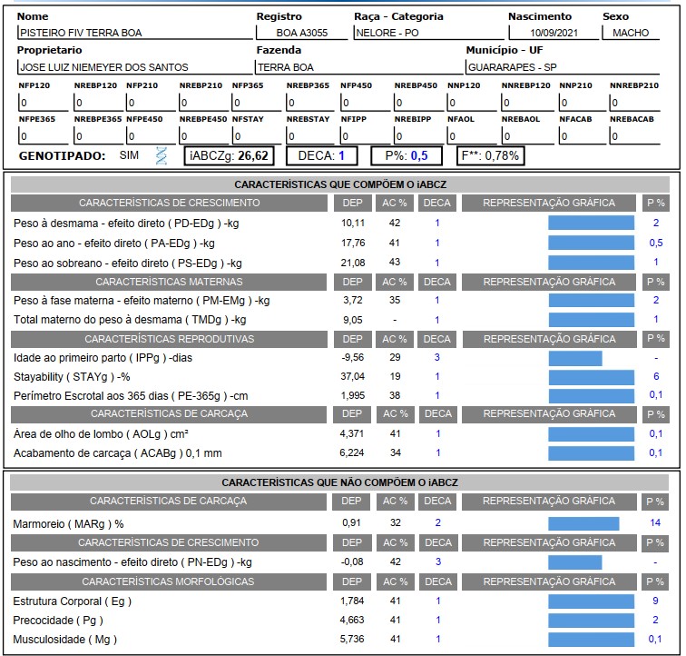Click the CARACTERÍSTICAS MORFOLÓGICAS section header
Viewport: 686px width, 656px height.
tap(169, 581)
